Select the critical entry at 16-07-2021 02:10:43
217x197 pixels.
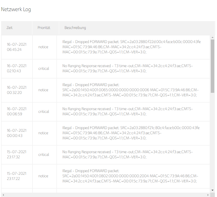(106, 69)
